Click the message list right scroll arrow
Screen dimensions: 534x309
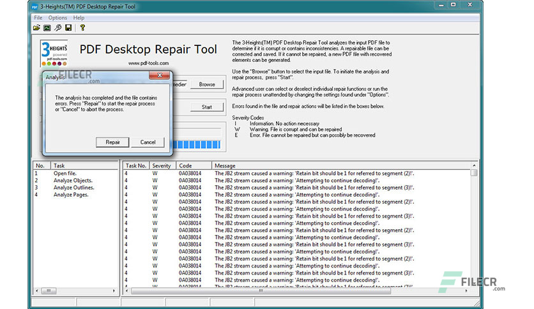tap(466, 291)
